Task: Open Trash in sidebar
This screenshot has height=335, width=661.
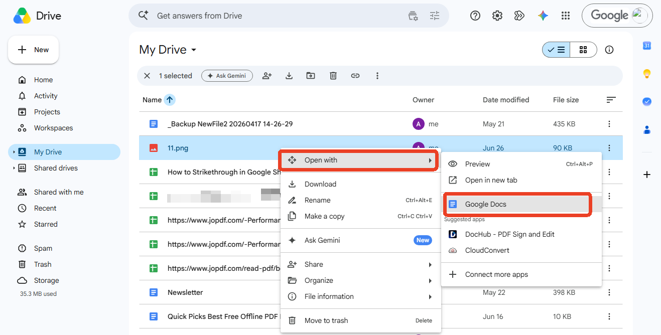Action: [x=64, y=264]
